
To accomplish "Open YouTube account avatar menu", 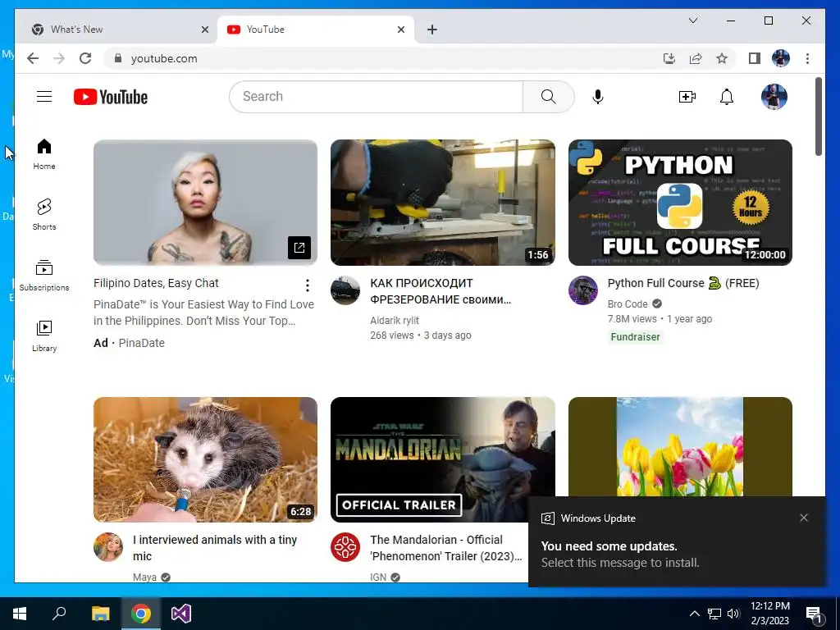I will [x=774, y=97].
